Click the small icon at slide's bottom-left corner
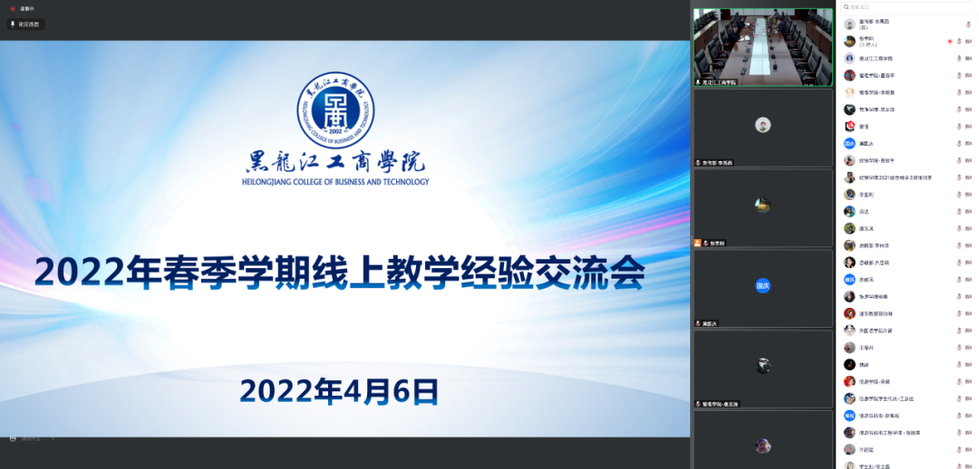Viewport: 979px width, 469px height. [x=13, y=438]
